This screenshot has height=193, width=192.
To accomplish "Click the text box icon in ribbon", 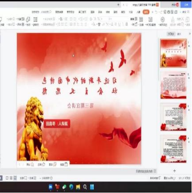I will pos(35,20).
